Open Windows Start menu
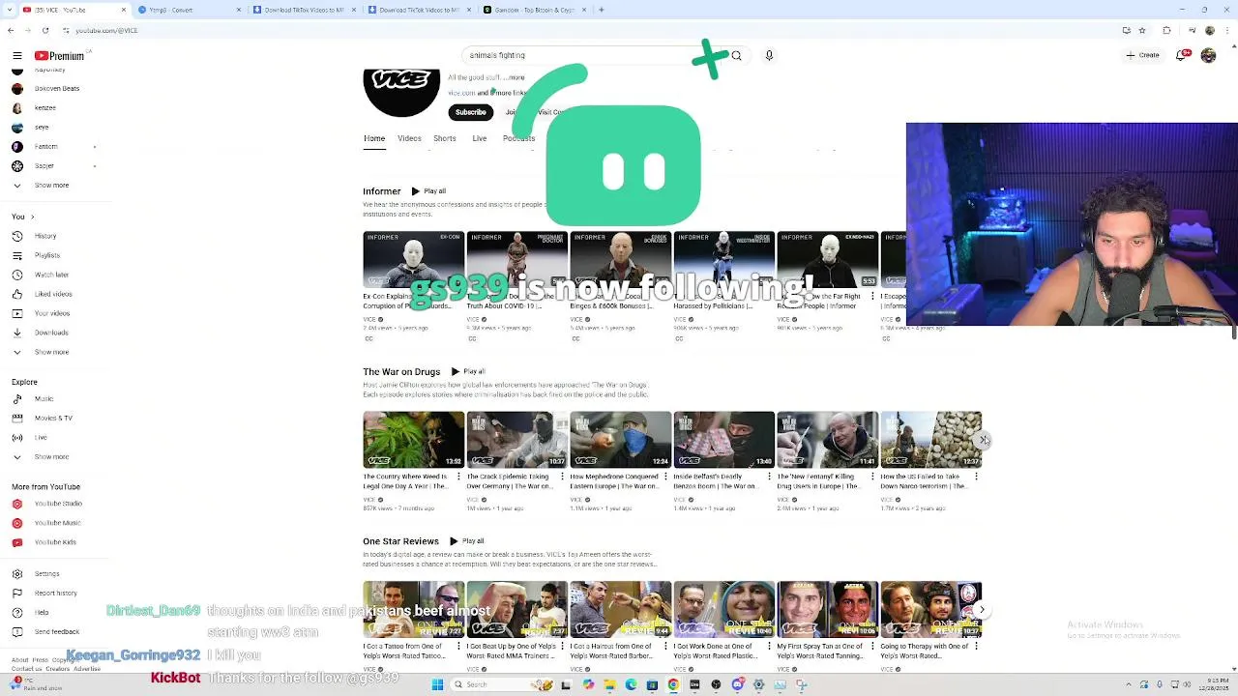Screen dimensions: 1238x696 437,684
